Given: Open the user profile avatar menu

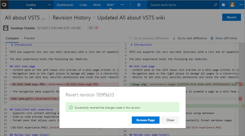Looking at the screenshot, I should 232,5.
